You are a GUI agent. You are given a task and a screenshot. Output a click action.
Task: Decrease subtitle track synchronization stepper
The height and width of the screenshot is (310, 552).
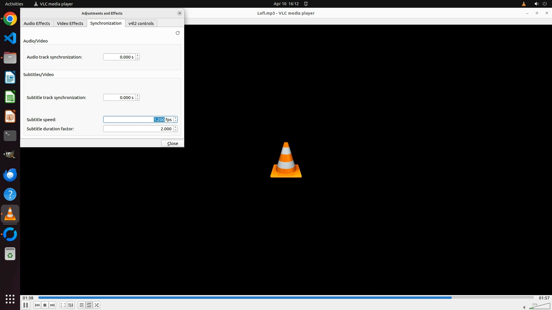coord(138,99)
